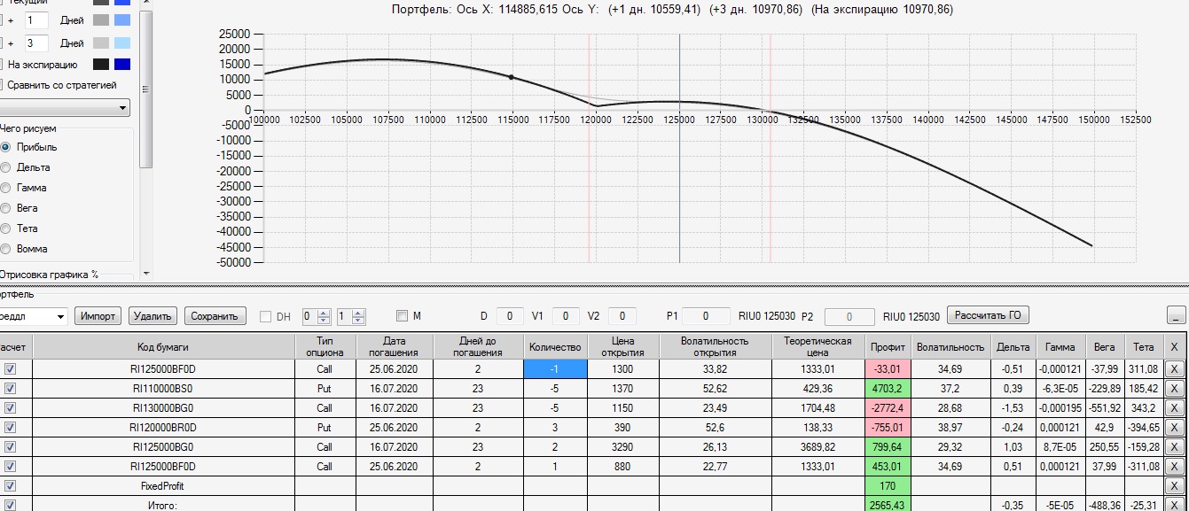Uncheck calculation for RI110000BS0 row
This screenshot has height=511, width=1189.
coord(10,388)
